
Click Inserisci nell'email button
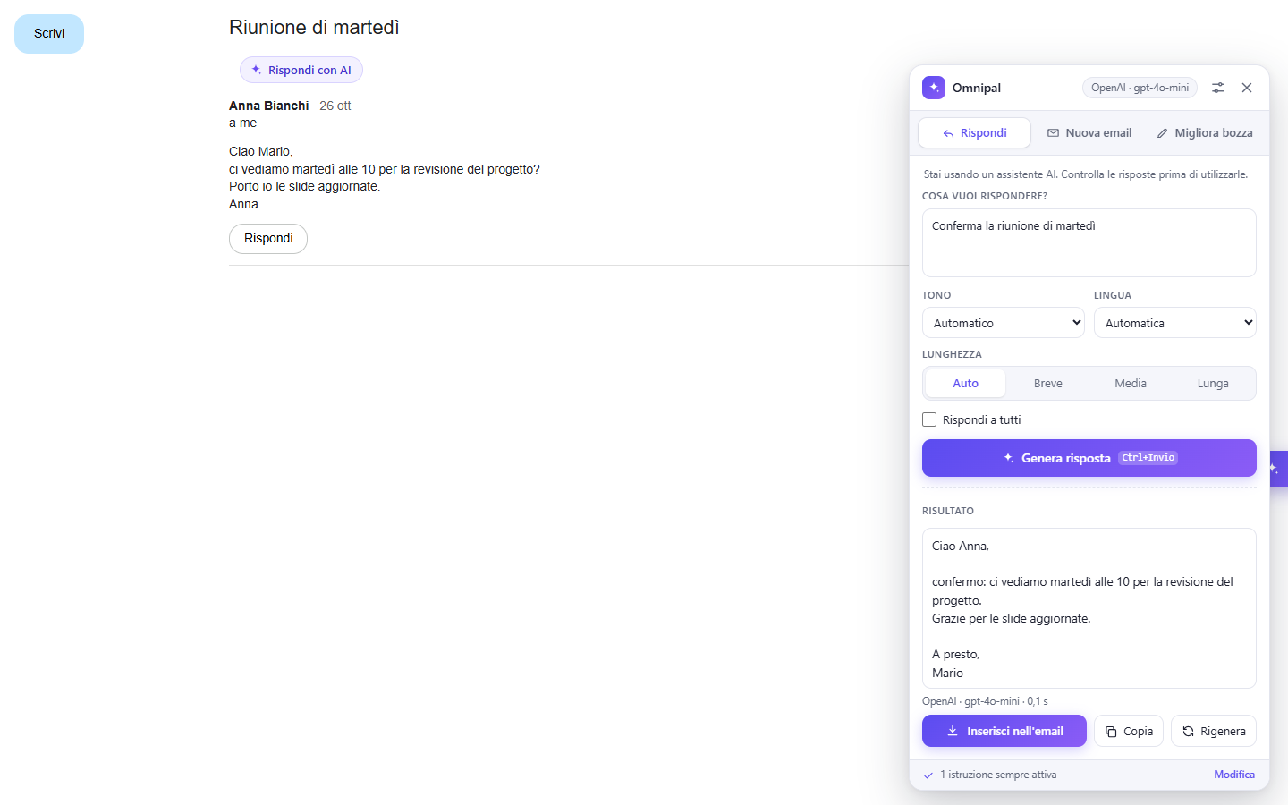pyautogui.click(x=1004, y=731)
